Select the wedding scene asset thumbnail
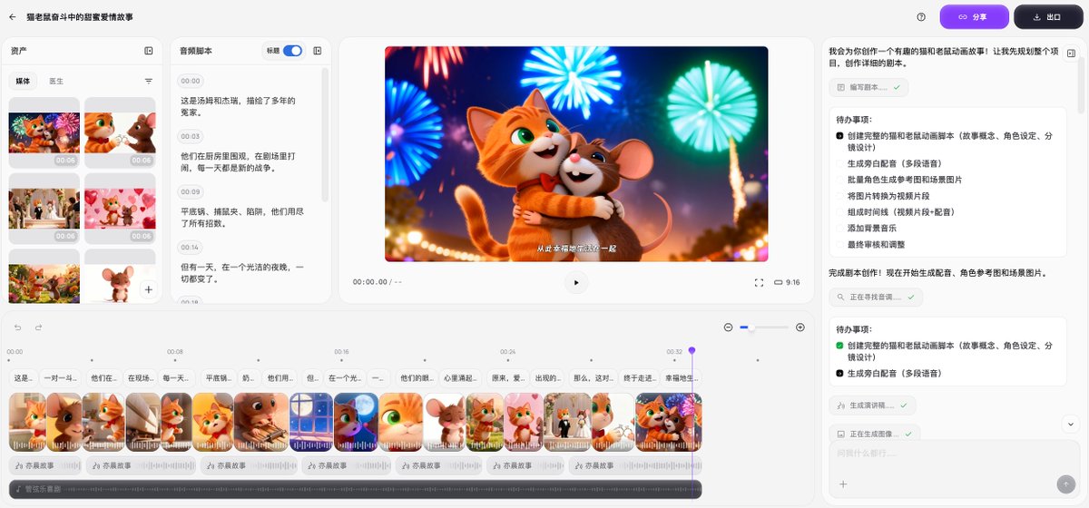The width and height of the screenshot is (1089, 508). (44, 208)
